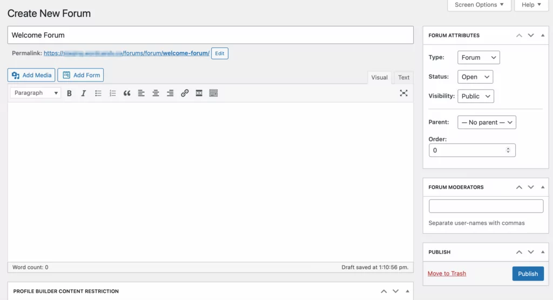Click the Move to Trash link
Screen dimensions: 553x300
tap(447, 274)
